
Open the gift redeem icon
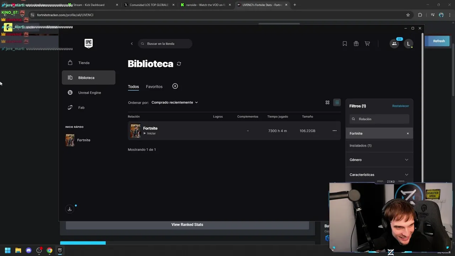pos(356,44)
